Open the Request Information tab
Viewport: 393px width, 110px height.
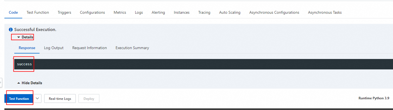coord(89,48)
